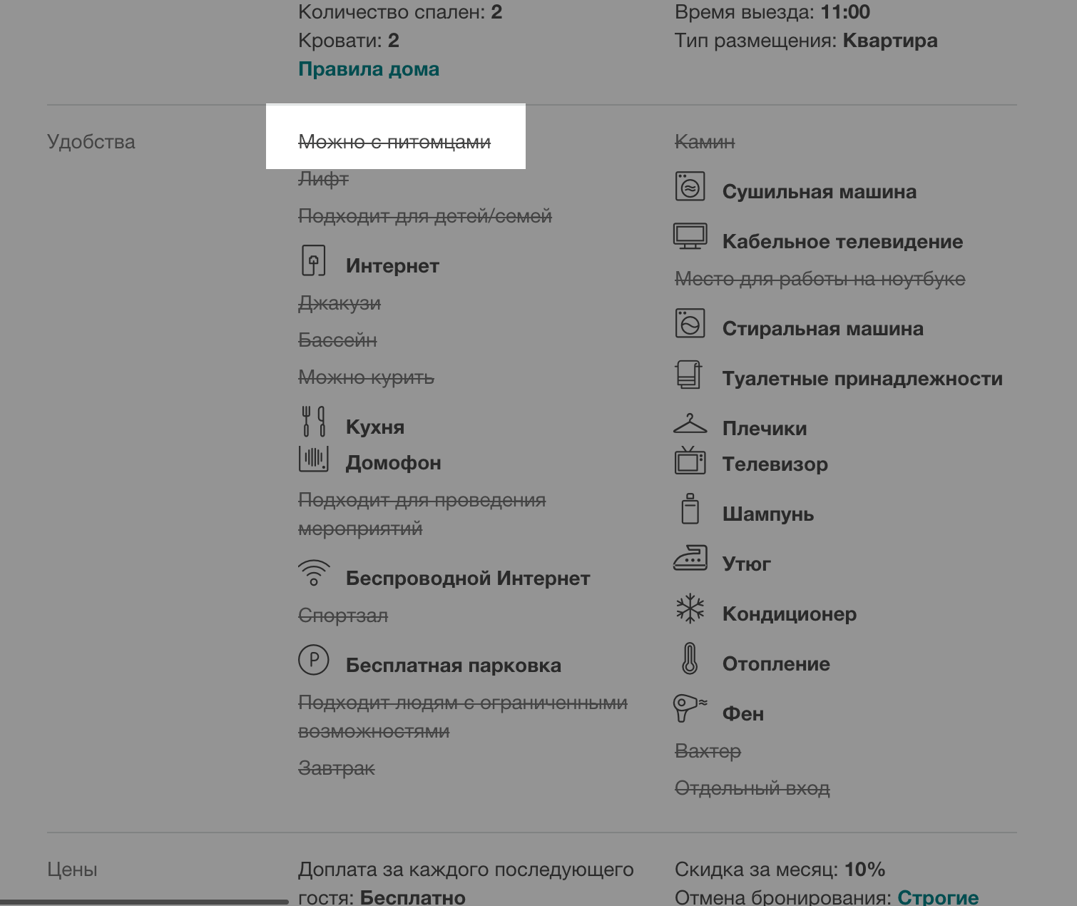Open the Строгие cancellation policy link

938,897
